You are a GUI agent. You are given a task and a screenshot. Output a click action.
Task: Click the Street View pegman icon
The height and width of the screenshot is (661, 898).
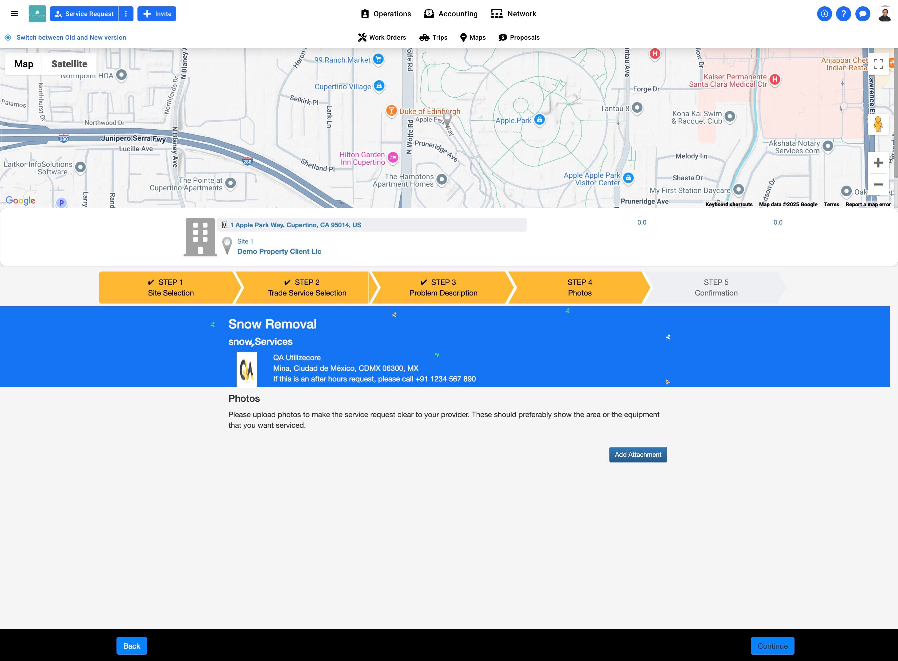click(878, 125)
